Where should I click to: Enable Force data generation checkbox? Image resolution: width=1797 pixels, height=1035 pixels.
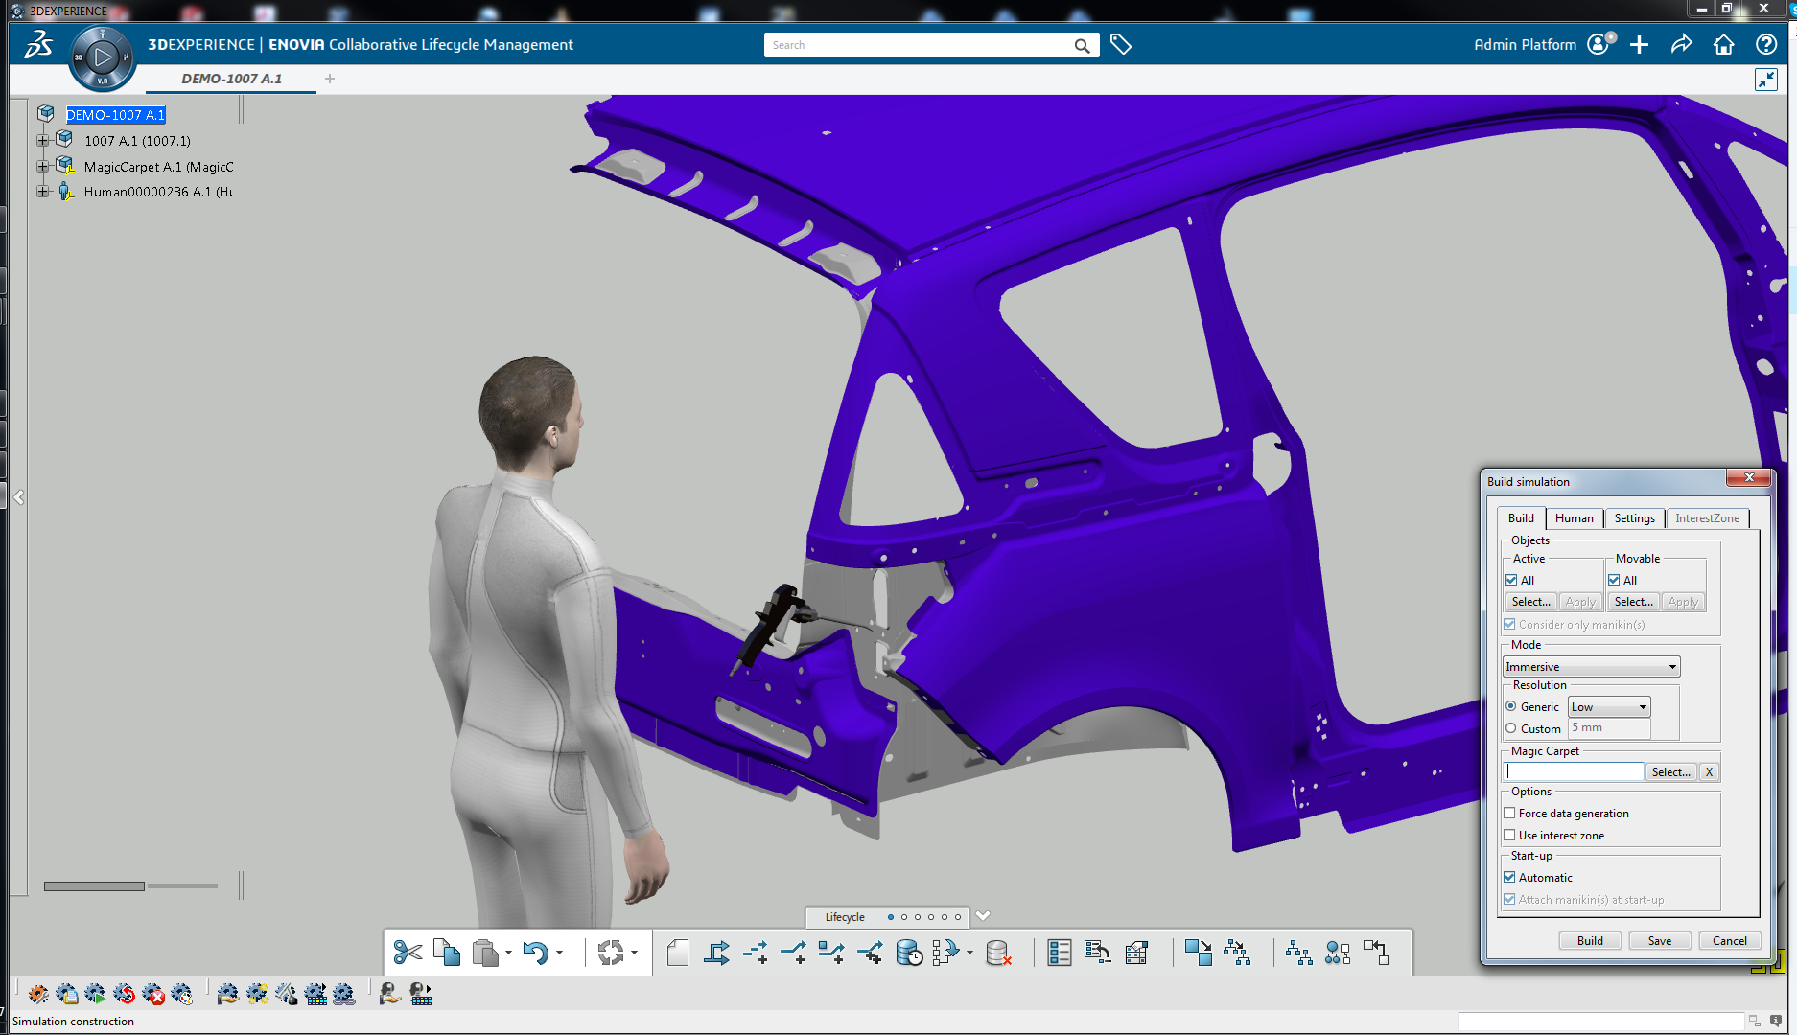tap(1510, 814)
